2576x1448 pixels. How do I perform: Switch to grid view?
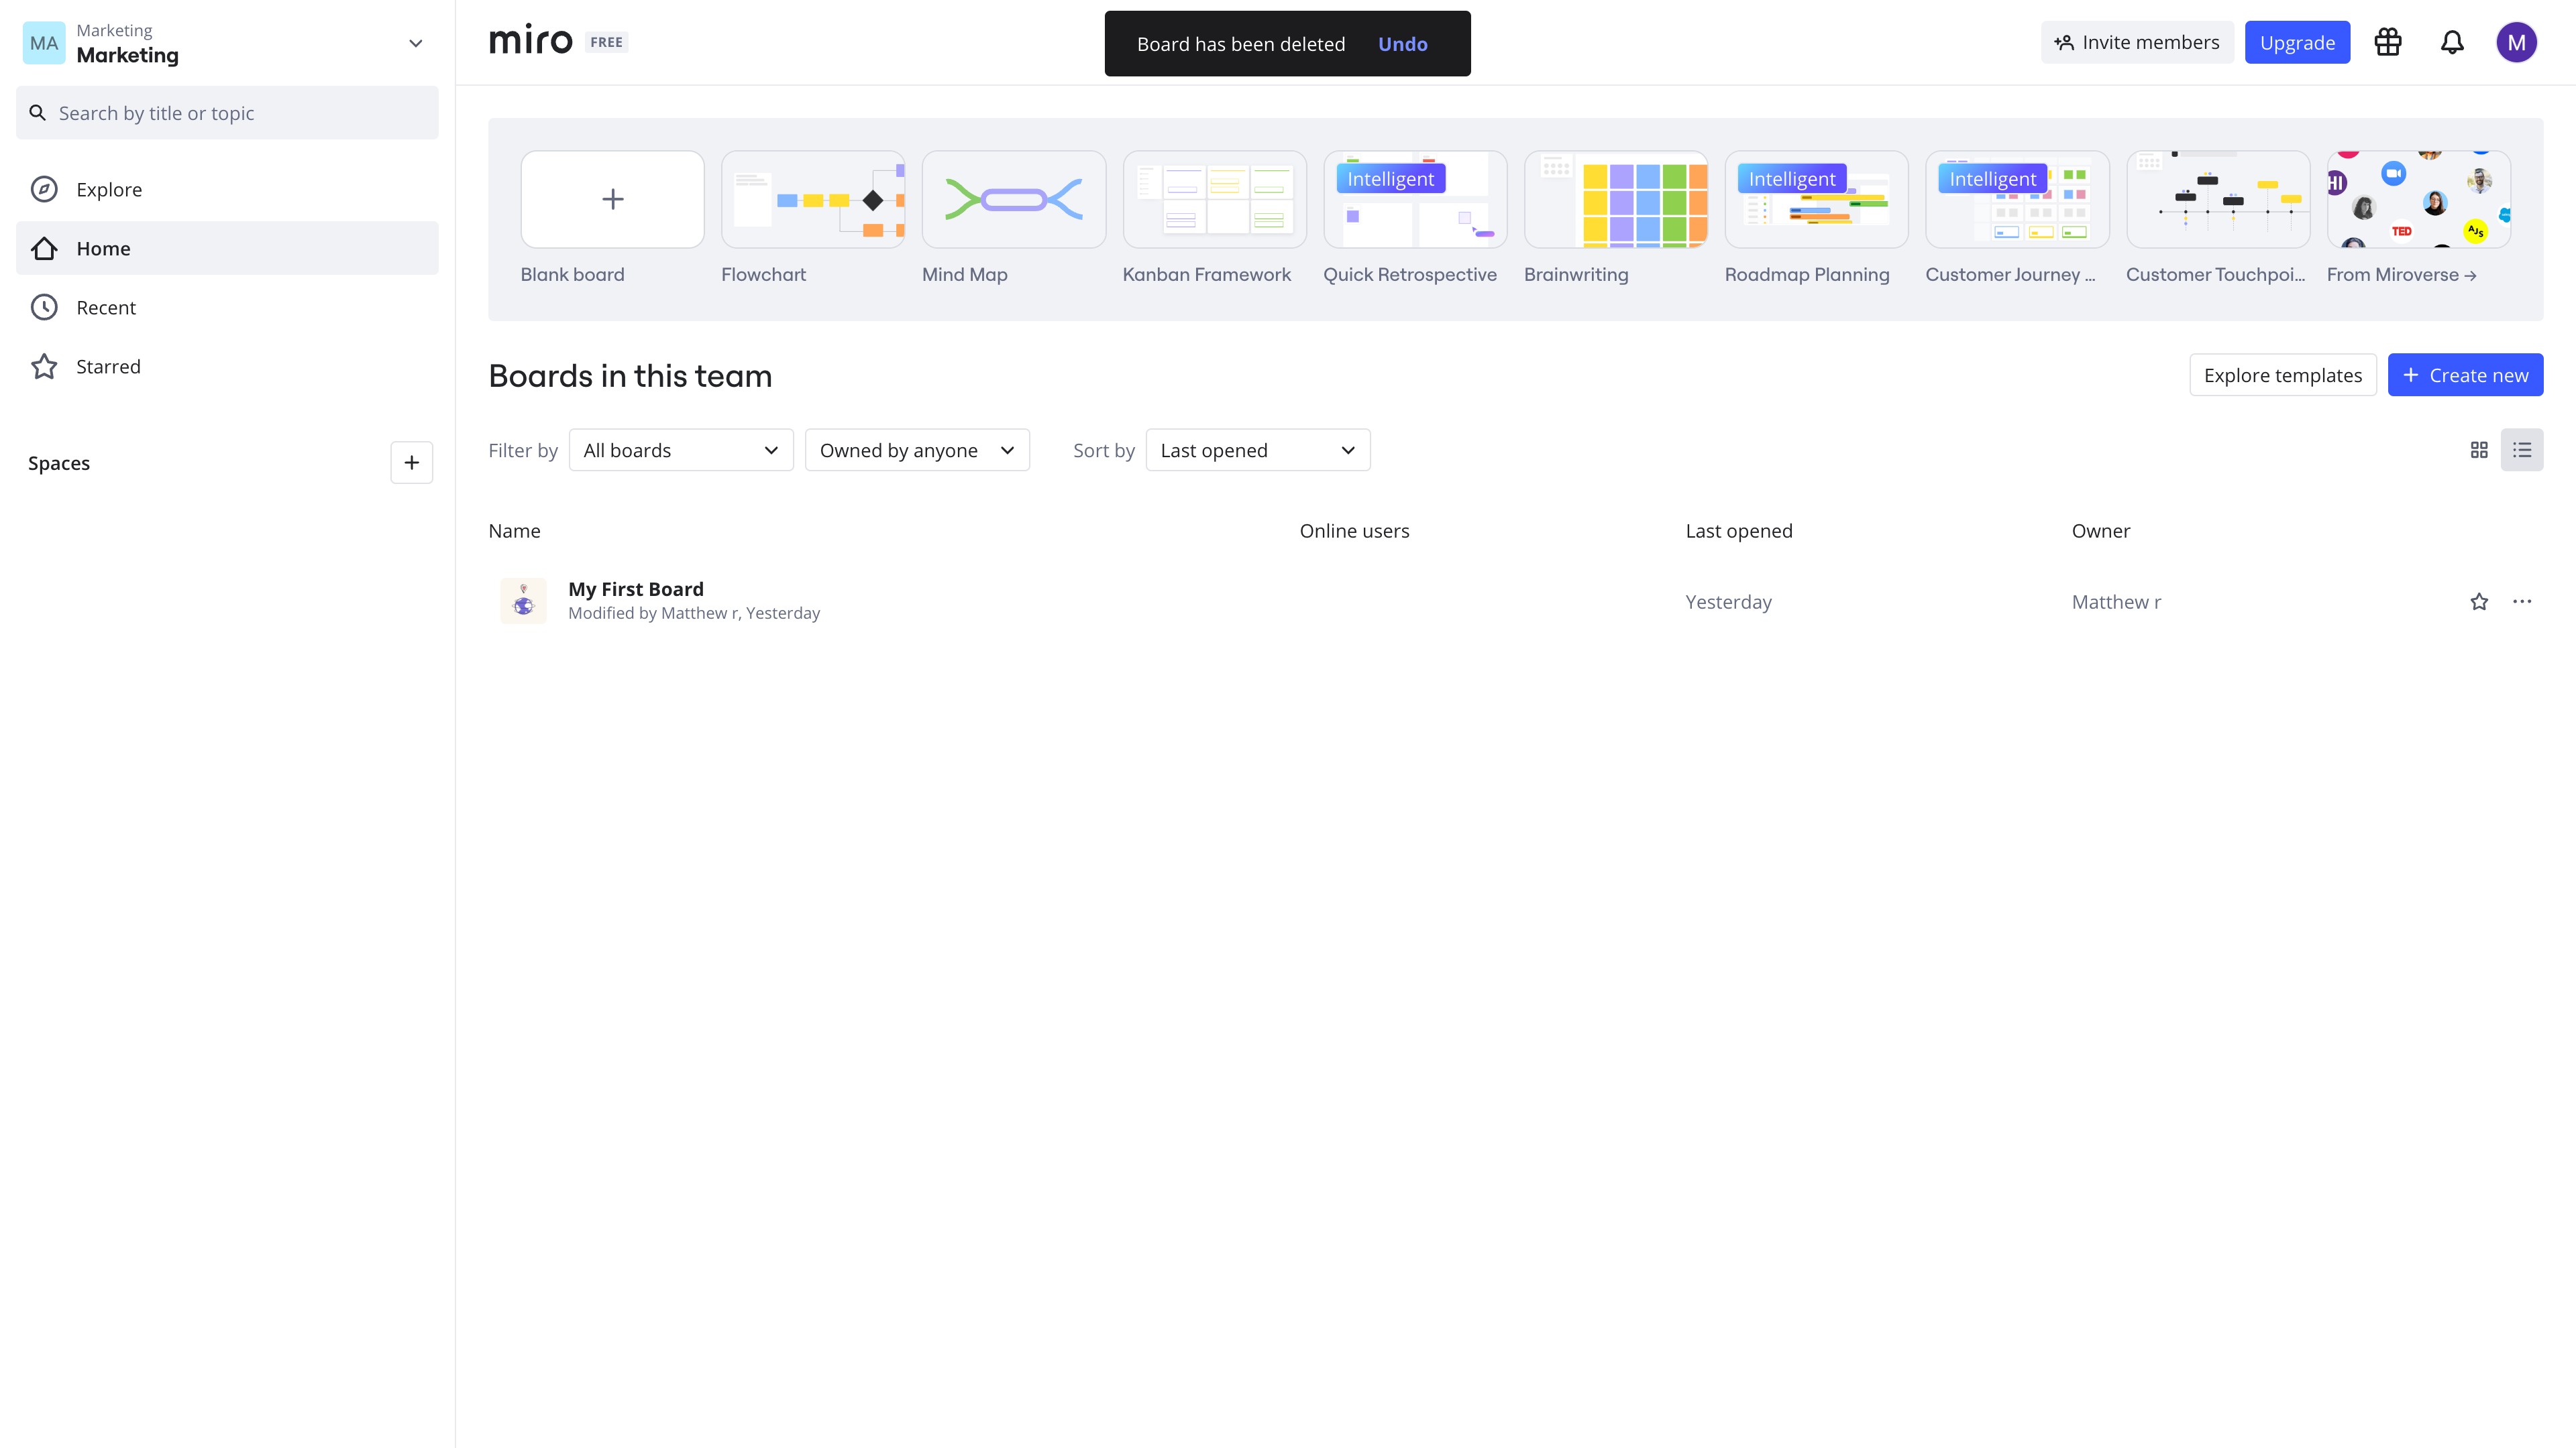pyautogui.click(x=2479, y=450)
